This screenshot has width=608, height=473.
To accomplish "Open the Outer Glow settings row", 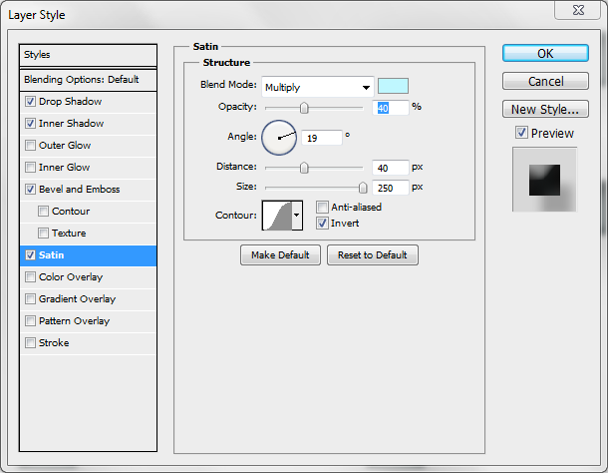I will coord(88,146).
